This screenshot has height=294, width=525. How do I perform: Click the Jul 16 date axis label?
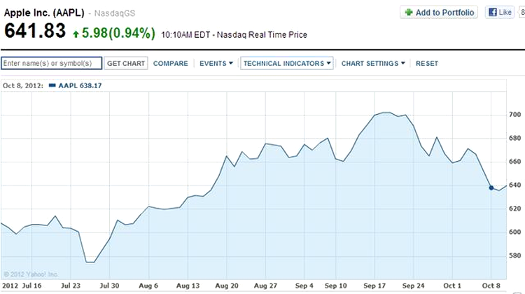[31, 286]
